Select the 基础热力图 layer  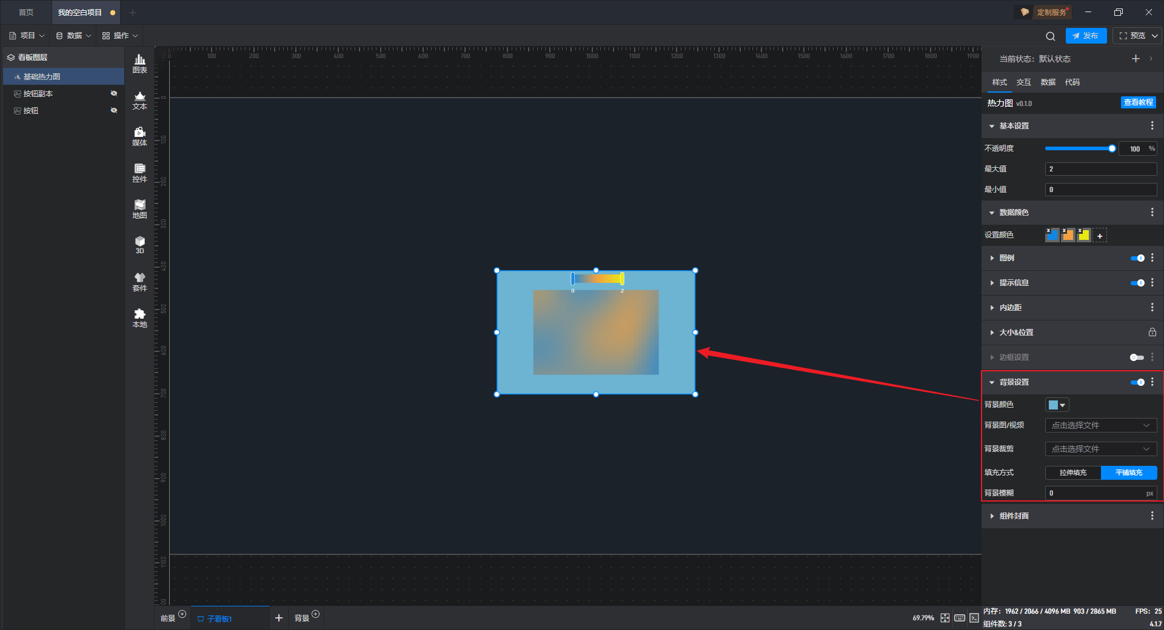pos(64,76)
